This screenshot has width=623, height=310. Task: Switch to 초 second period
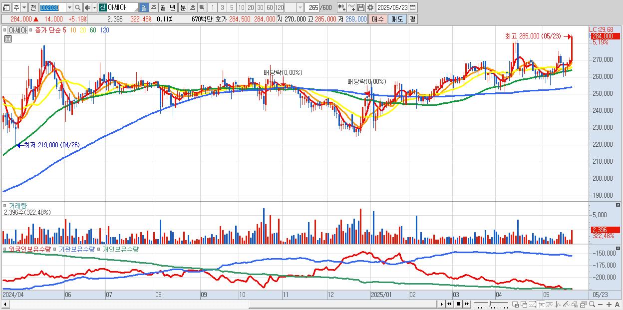(192, 7)
